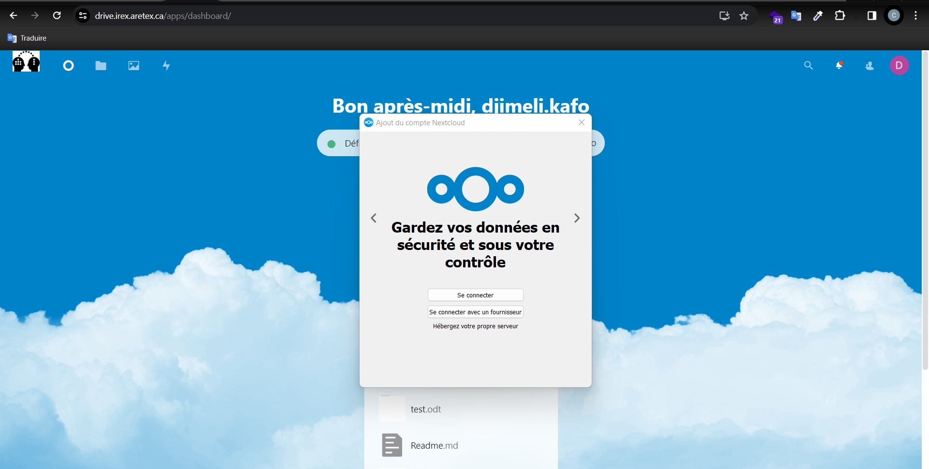Click the Readme.md document icon
The height and width of the screenshot is (469, 929).
click(392, 445)
